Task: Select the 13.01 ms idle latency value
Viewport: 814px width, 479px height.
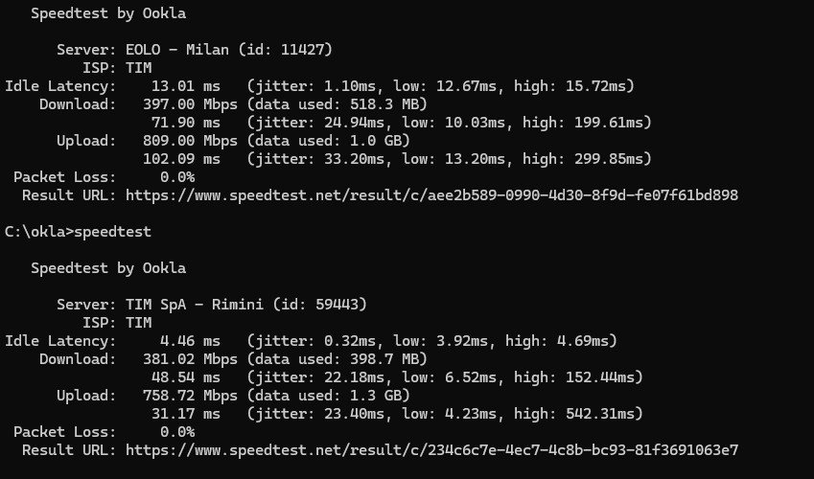Action: [186, 86]
